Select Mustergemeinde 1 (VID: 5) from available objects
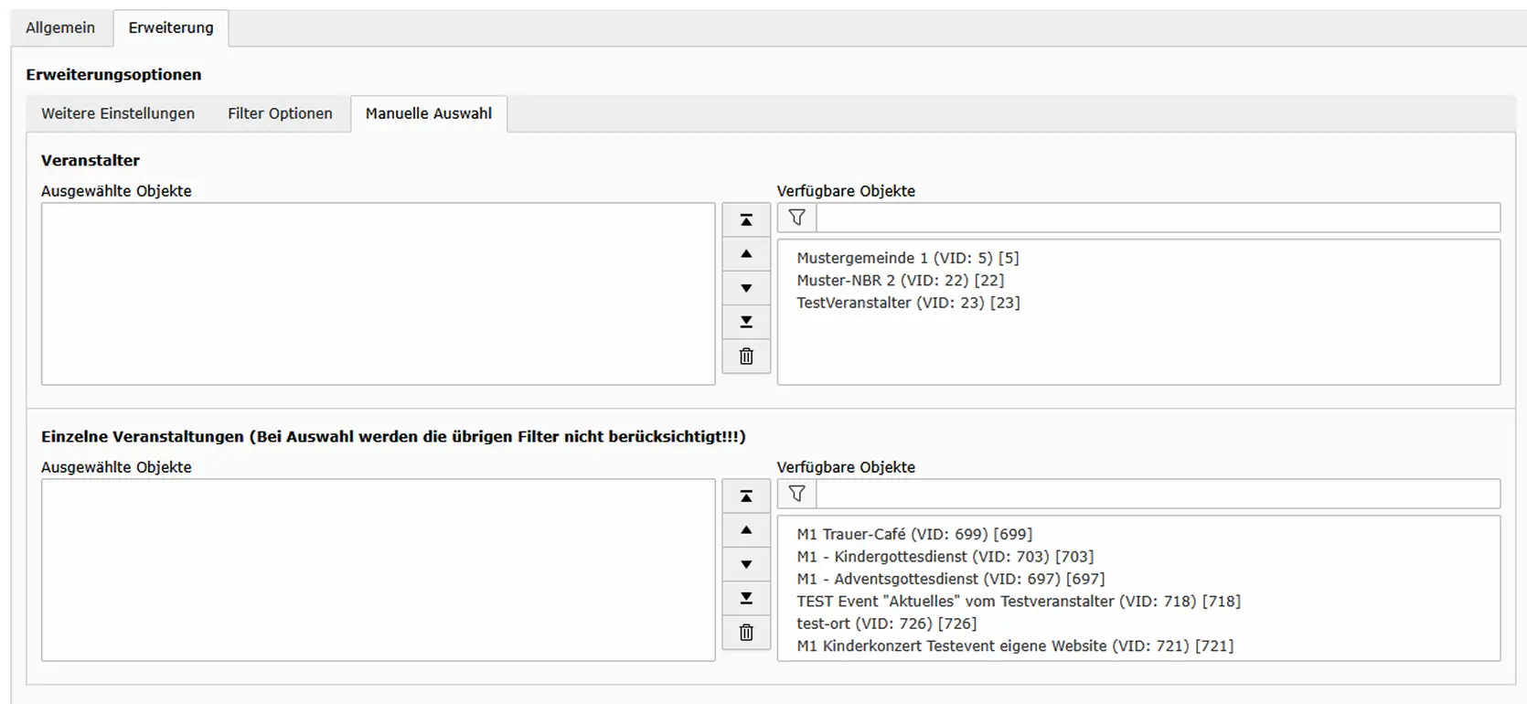 pos(907,258)
